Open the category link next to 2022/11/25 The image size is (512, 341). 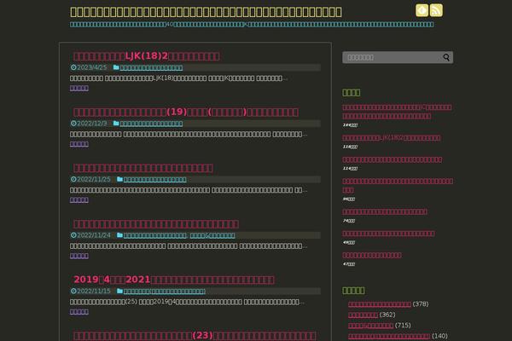155,180
